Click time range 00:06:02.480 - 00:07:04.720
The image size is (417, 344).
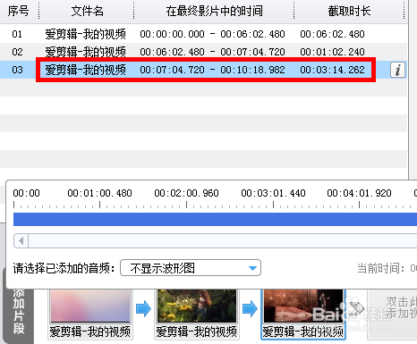pos(212,52)
